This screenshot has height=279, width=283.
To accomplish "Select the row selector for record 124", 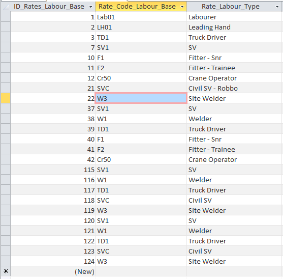I will click(x=6, y=261).
